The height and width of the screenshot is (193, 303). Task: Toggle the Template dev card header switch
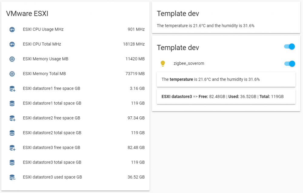coord(289,47)
